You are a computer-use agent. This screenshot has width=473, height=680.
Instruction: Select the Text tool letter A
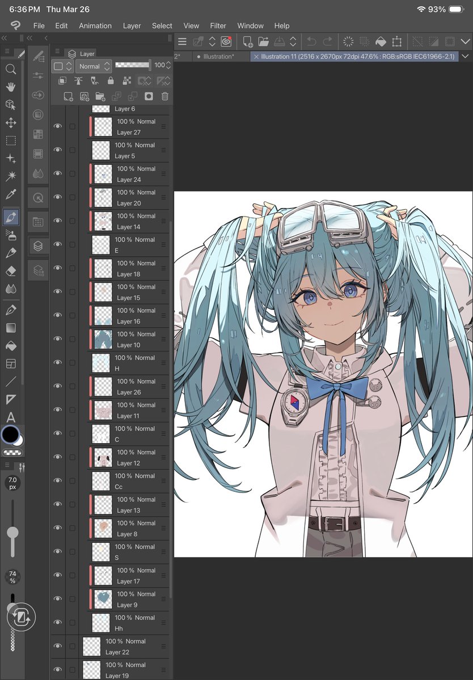click(10, 418)
